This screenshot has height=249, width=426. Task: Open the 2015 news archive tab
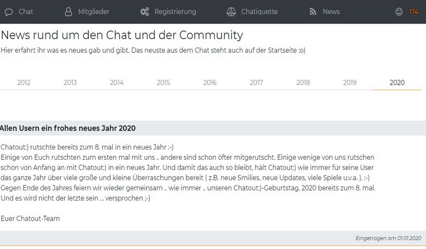coord(163,83)
